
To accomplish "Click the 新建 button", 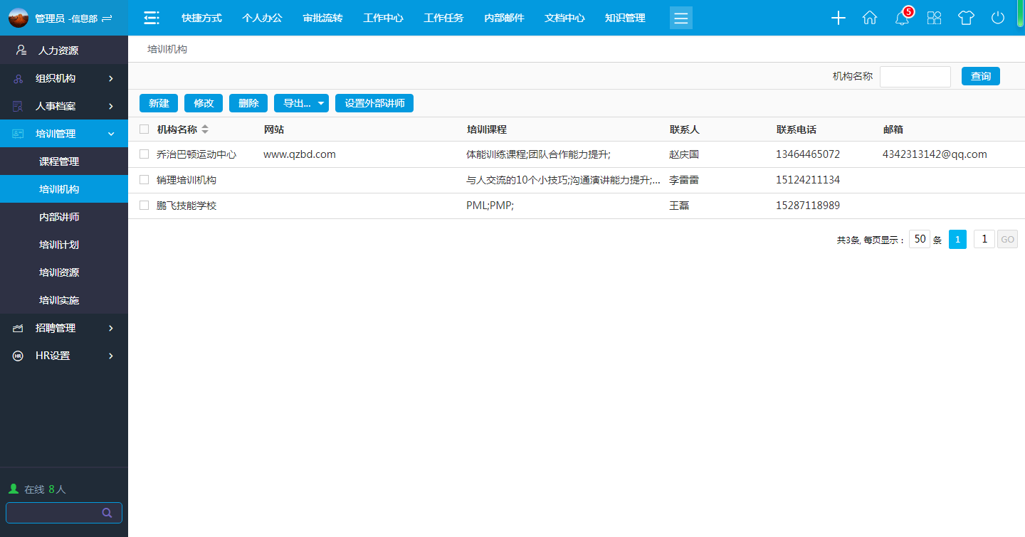I will click(x=159, y=103).
